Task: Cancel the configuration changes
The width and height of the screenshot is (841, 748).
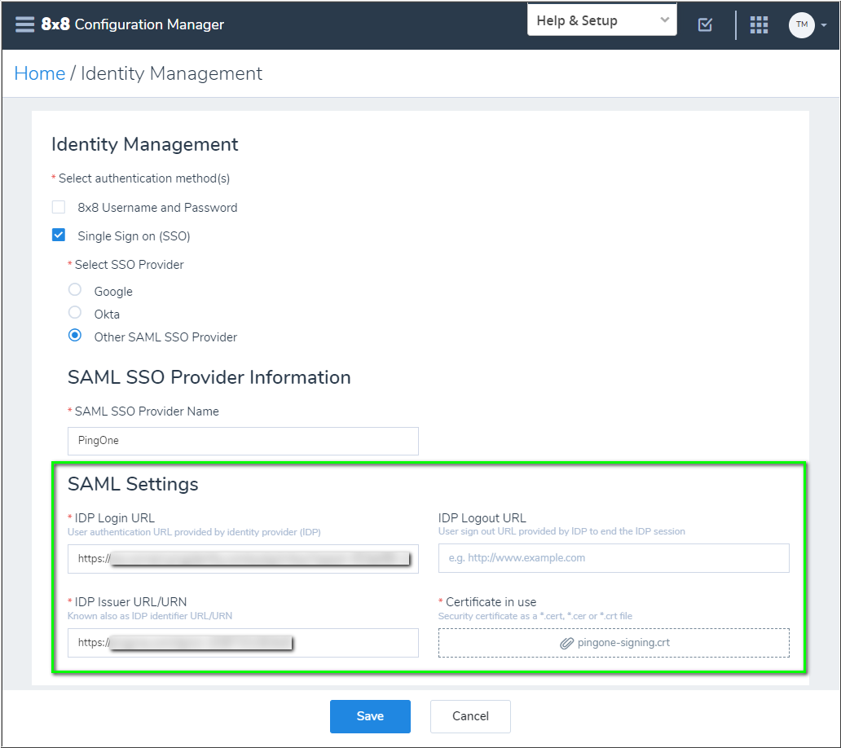Action: click(470, 716)
